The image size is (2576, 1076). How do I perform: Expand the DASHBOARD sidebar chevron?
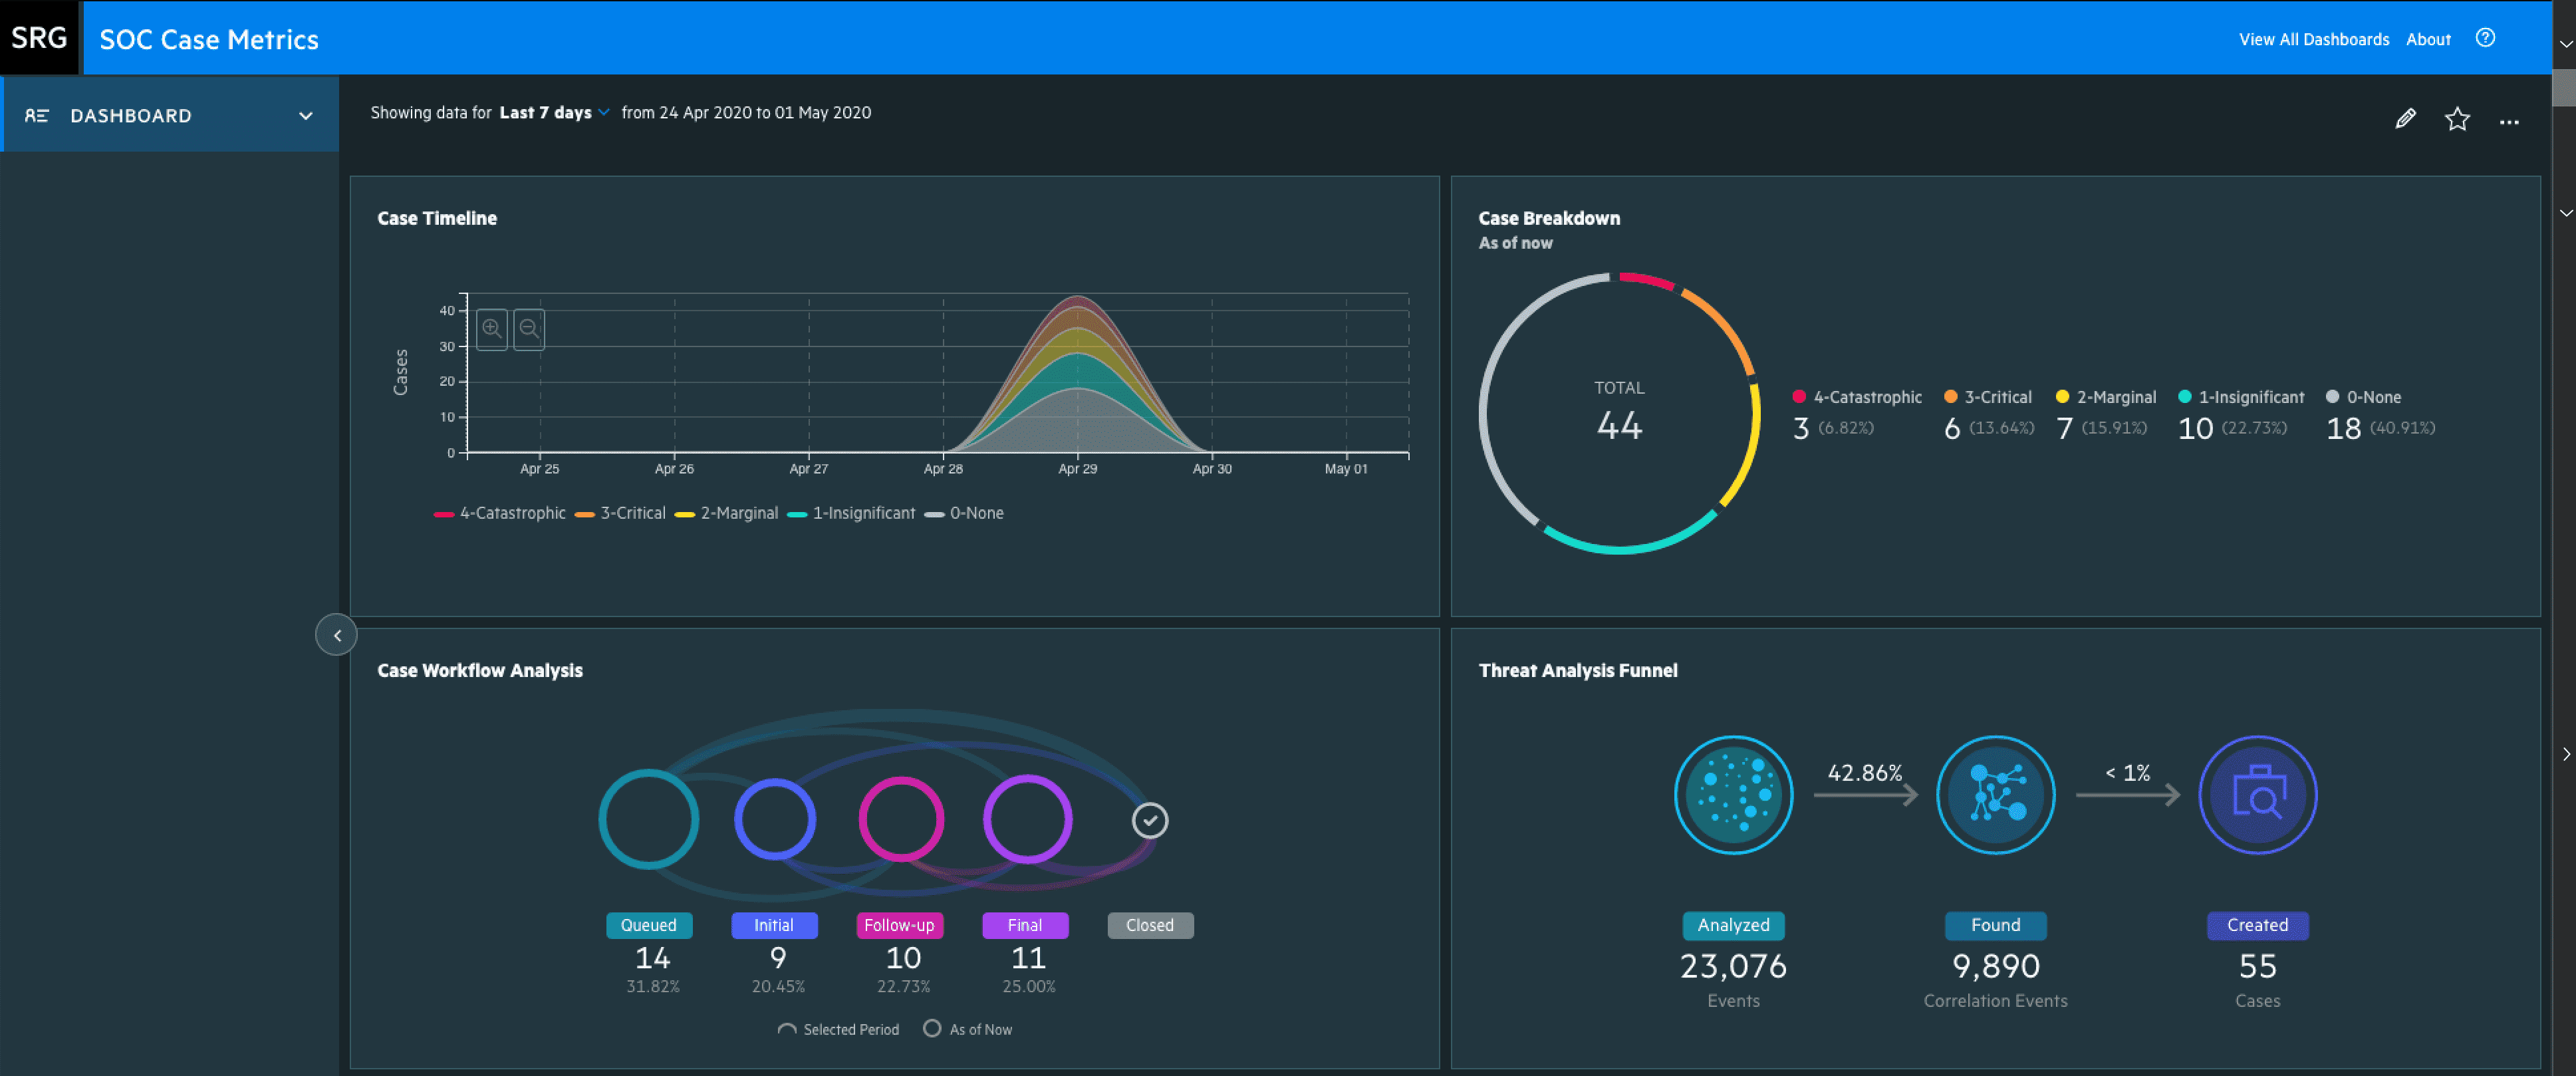click(x=305, y=116)
